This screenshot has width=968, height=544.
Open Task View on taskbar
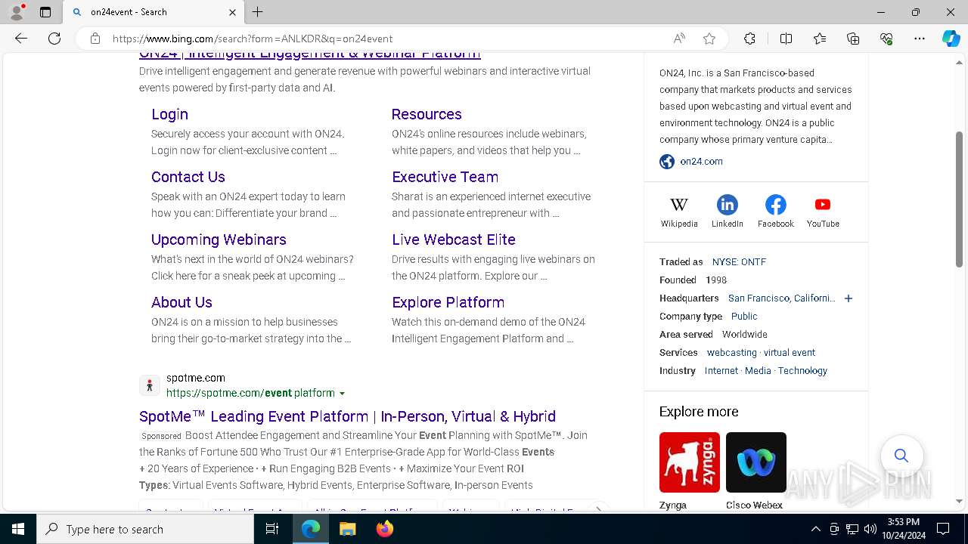pyautogui.click(x=272, y=529)
